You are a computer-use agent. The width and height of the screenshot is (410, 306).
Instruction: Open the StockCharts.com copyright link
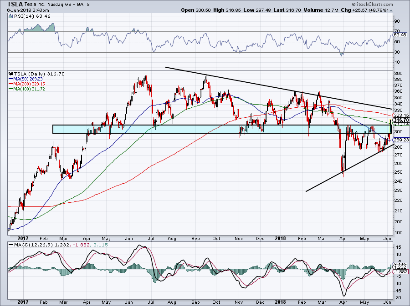click(372, 4)
